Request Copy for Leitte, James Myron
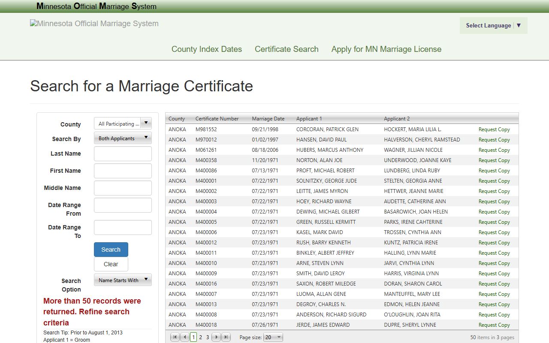This screenshot has height=343, width=549. 494,191
